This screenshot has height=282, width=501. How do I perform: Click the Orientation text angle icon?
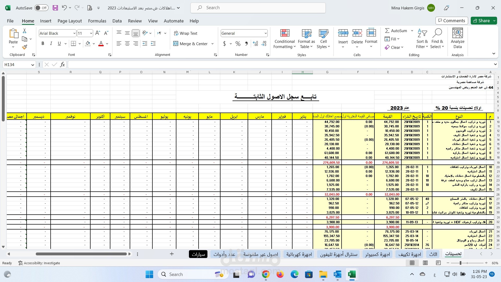[x=145, y=33]
